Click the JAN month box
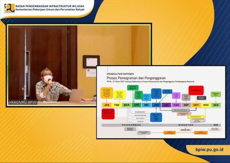Image resolution: width=230 pixels, height=163 pixels. (106, 105)
